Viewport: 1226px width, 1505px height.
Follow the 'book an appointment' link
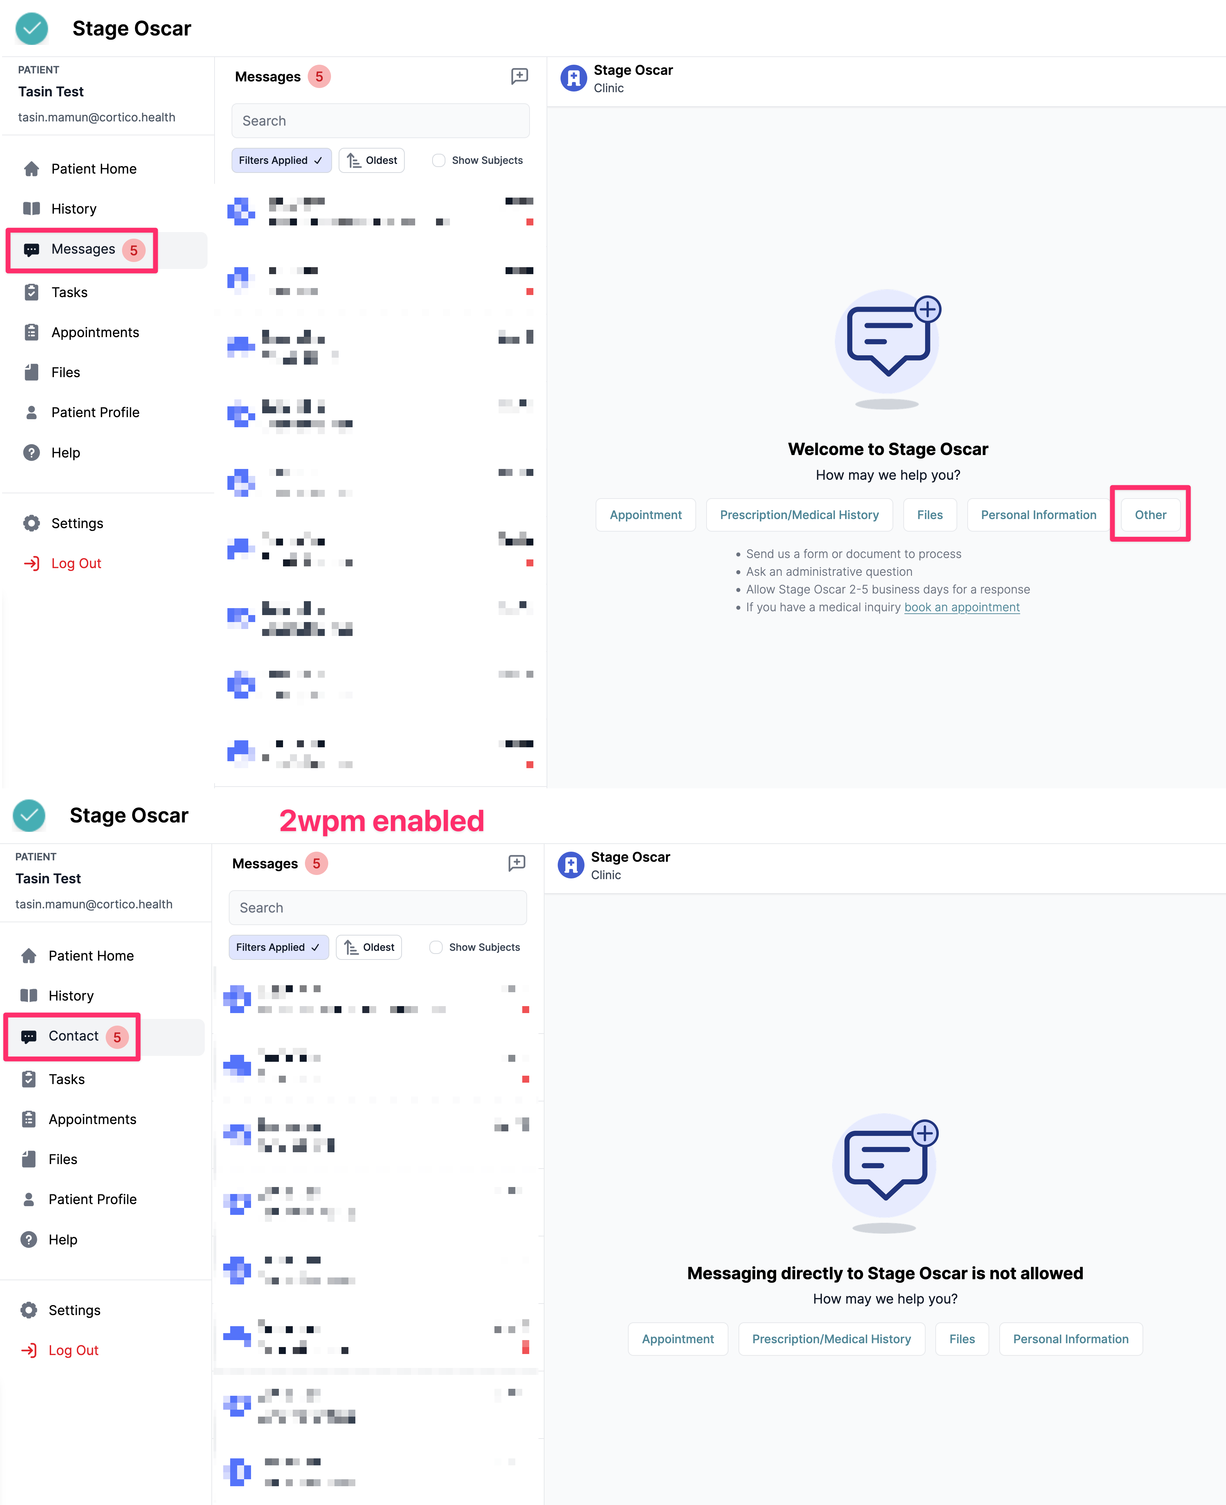pyautogui.click(x=961, y=607)
